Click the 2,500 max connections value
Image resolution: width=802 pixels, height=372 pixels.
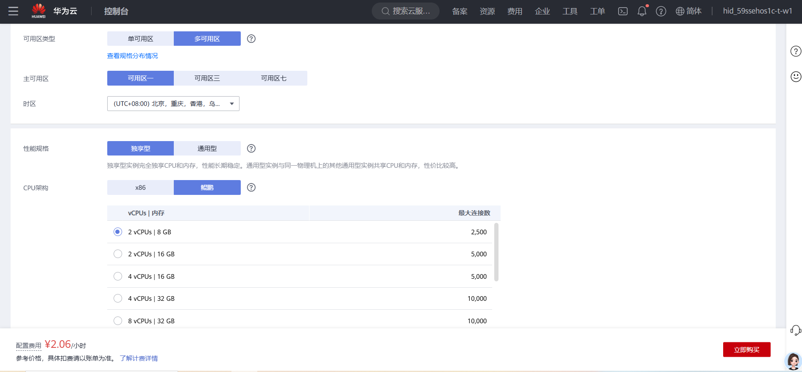(479, 232)
